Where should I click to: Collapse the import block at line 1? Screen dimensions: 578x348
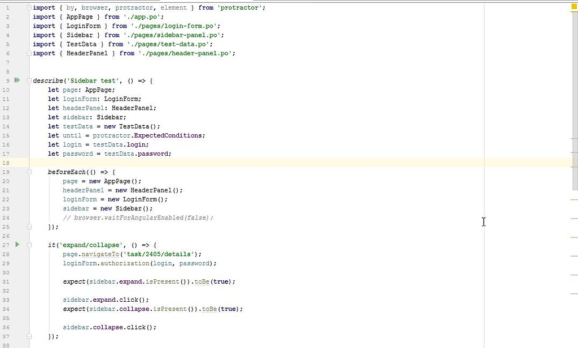[29, 8]
